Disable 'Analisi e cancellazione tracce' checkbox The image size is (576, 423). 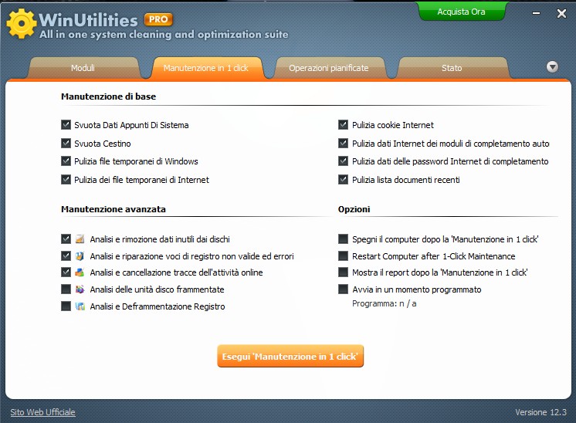point(66,272)
